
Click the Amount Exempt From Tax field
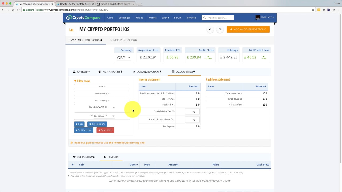(192, 119)
